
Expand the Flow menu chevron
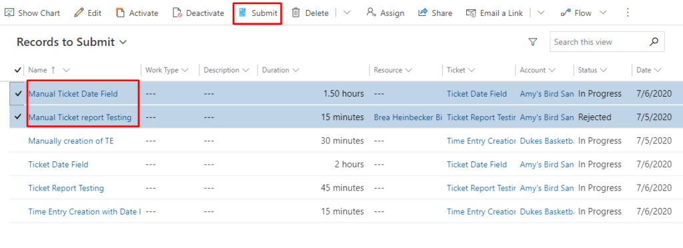pyautogui.click(x=603, y=13)
